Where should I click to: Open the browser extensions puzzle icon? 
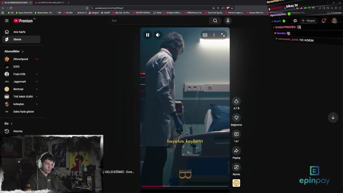[309, 8]
